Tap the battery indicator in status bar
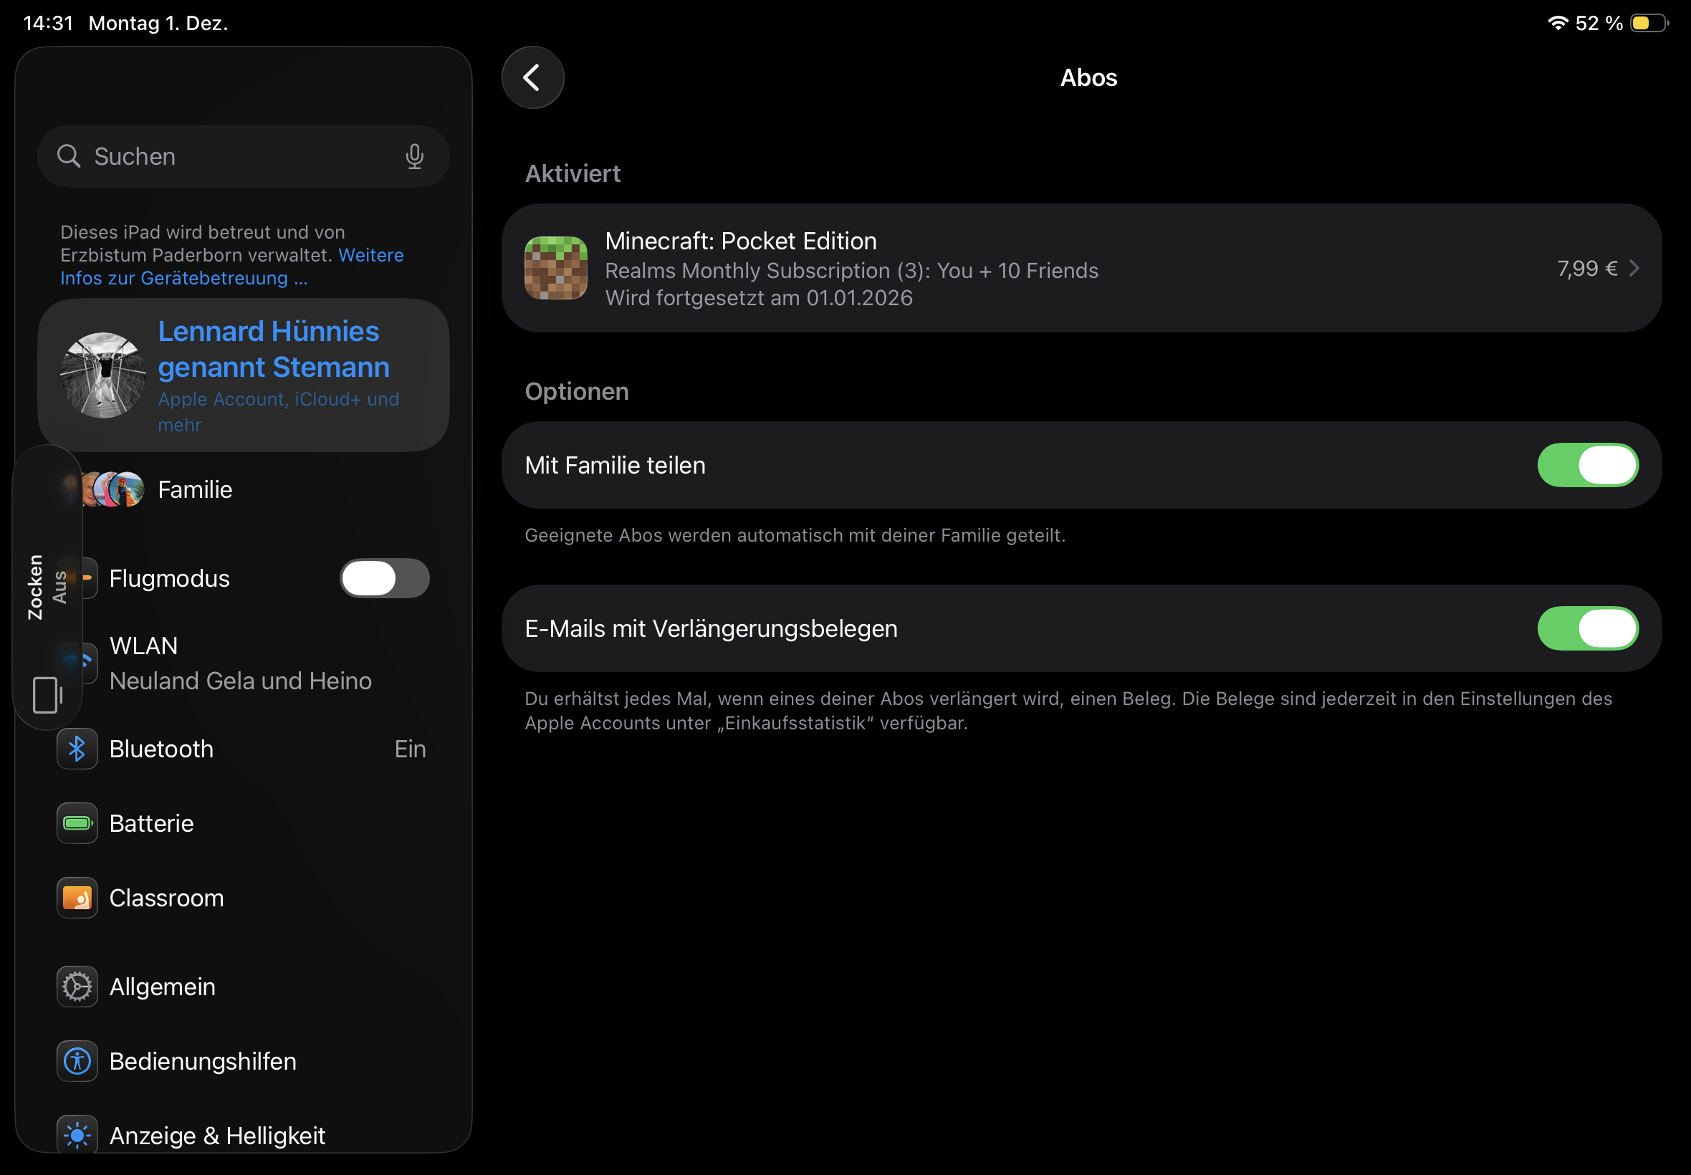The height and width of the screenshot is (1175, 1691). [1649, 23]
